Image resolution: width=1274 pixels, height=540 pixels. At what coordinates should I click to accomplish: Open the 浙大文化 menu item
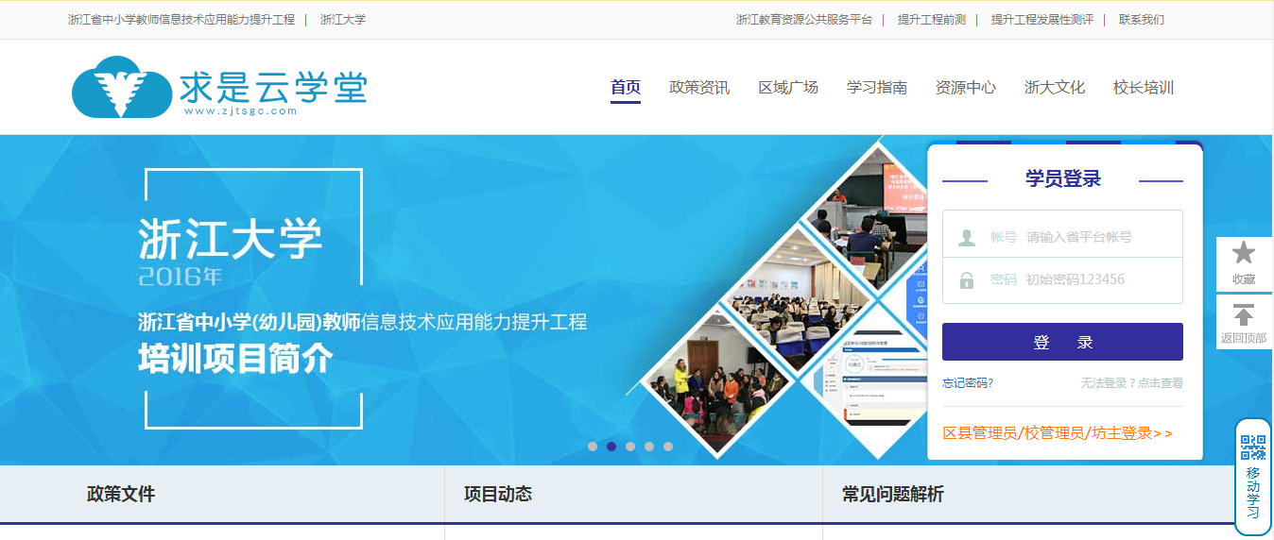(1055, 88)
